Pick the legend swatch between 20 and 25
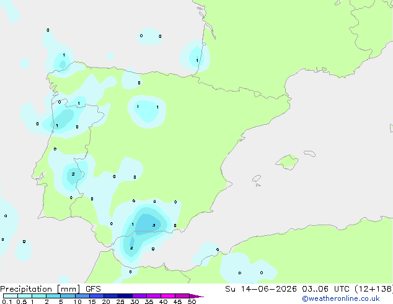 (110, 296)
